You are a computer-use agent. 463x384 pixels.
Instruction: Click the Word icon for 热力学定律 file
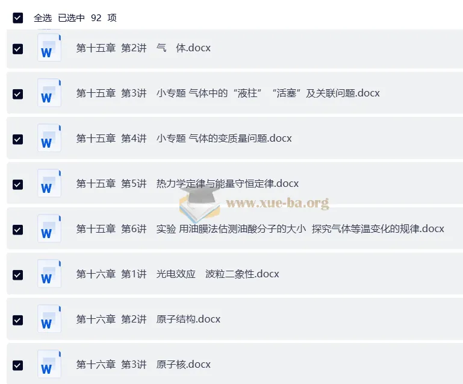(x=49, y=183)
